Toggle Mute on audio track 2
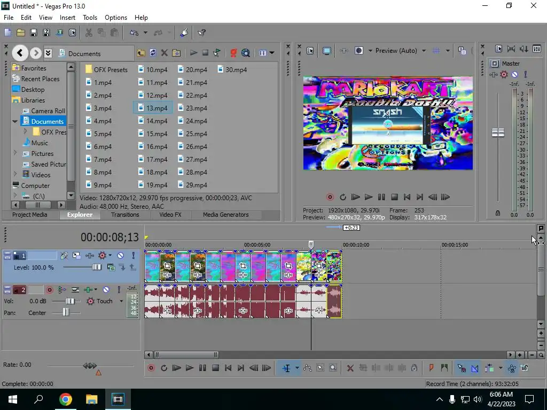The image size is (547, 410). [x=106, y=290]
